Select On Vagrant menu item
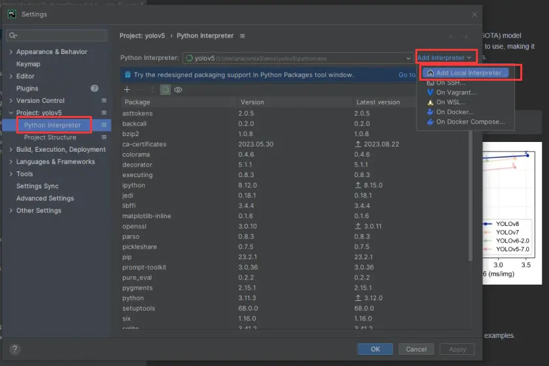Viewport: 549px width, 366px height. pos(466,92)
